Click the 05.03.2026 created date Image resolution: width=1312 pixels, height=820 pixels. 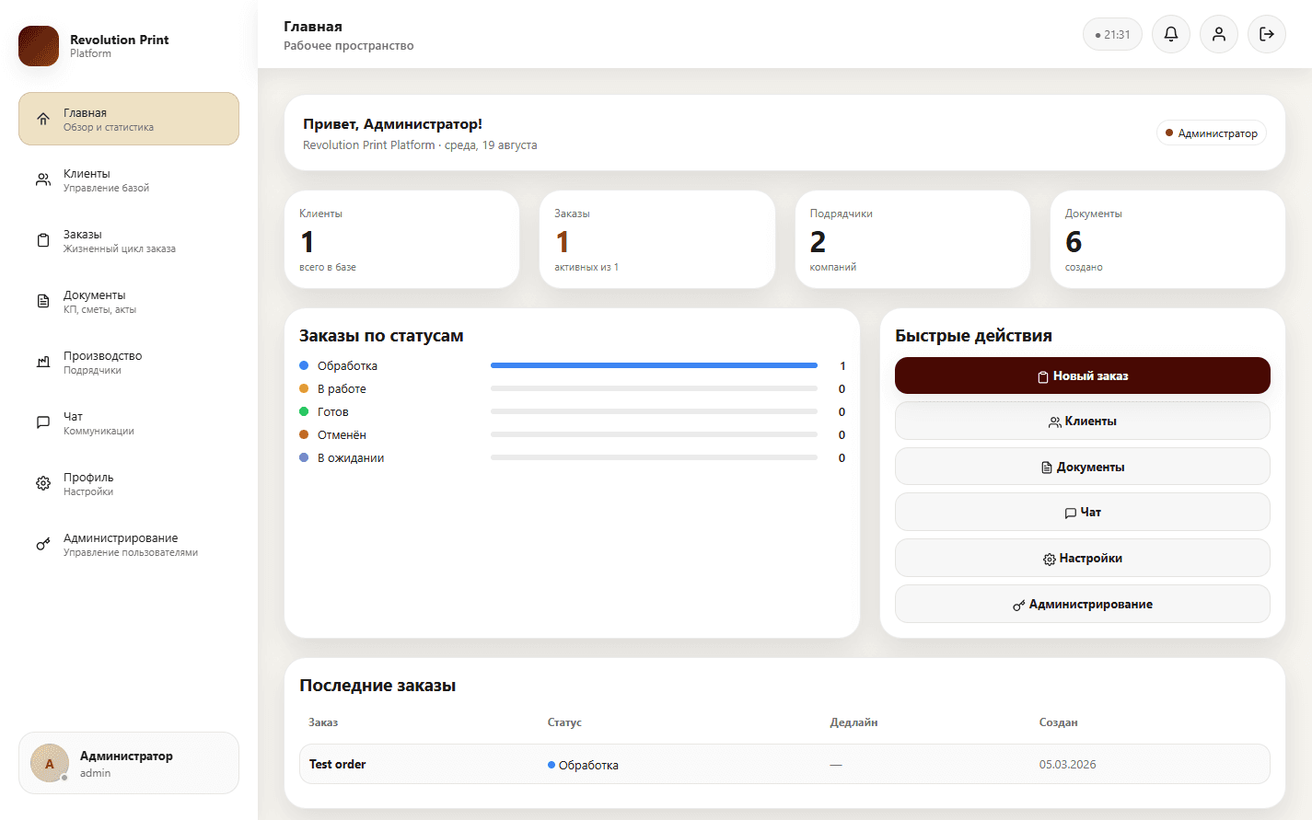[x=1067, y=764]
